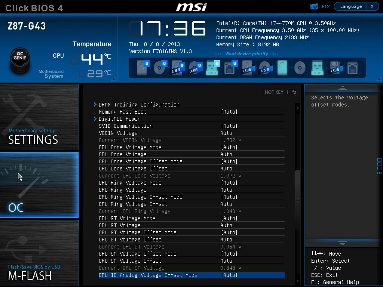Screen dimensions: 383x287
Task: Open CPU SA Voltage Offset Mode dropdown value
Action: pos(229,254)
